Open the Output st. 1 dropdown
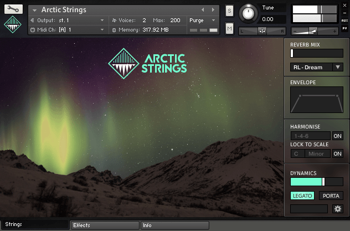This screenshot has width=350, height=231. pyautogui.click(x=69, y=20)
